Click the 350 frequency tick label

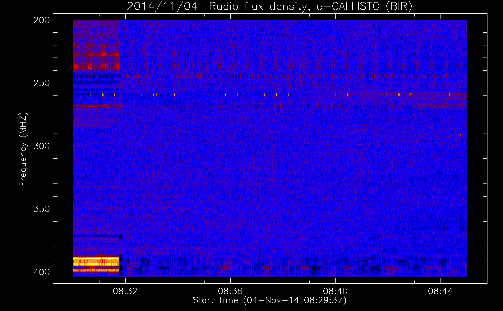click(42, 209)
